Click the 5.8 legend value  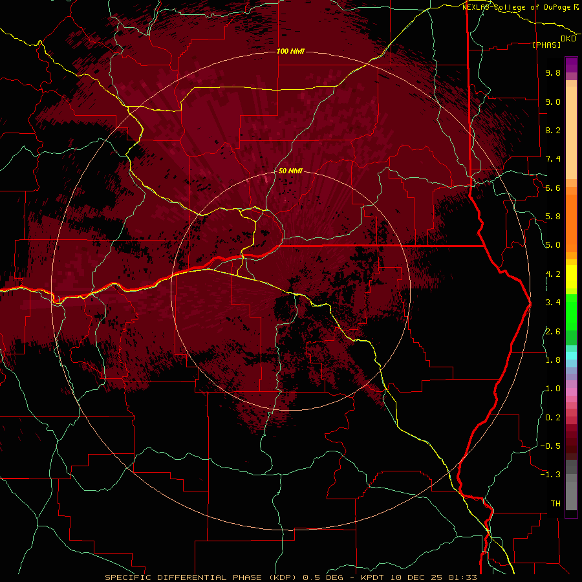[x=553, y=217]
